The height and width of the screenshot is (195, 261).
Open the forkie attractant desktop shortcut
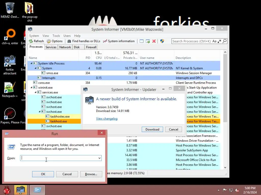pyautogui.click(x=10, y=65)
